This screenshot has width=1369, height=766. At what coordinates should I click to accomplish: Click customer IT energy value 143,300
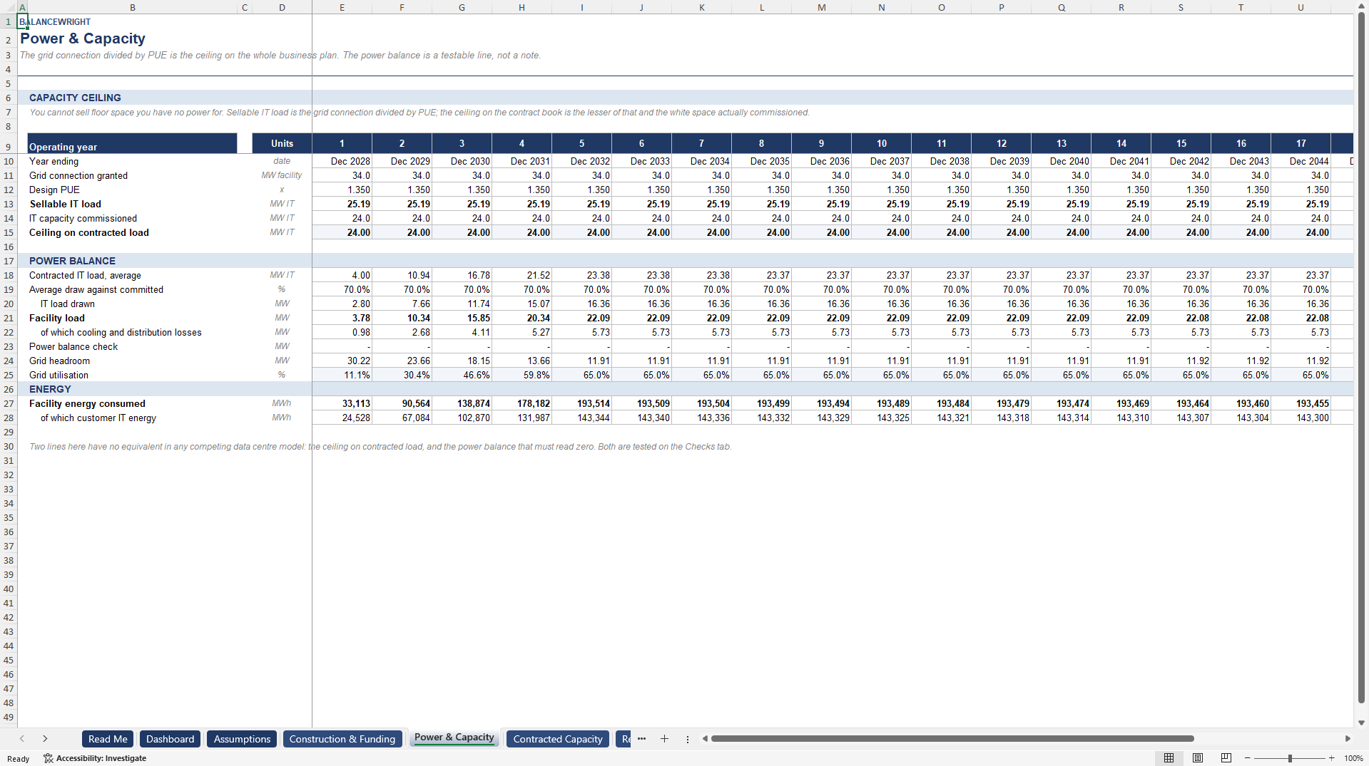(1301, 418)
